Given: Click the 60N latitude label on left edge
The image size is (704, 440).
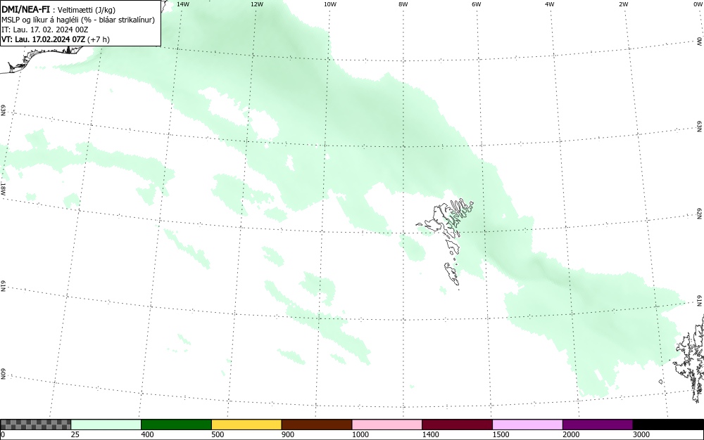Looking at the screenshot, I should click(3, 375).
